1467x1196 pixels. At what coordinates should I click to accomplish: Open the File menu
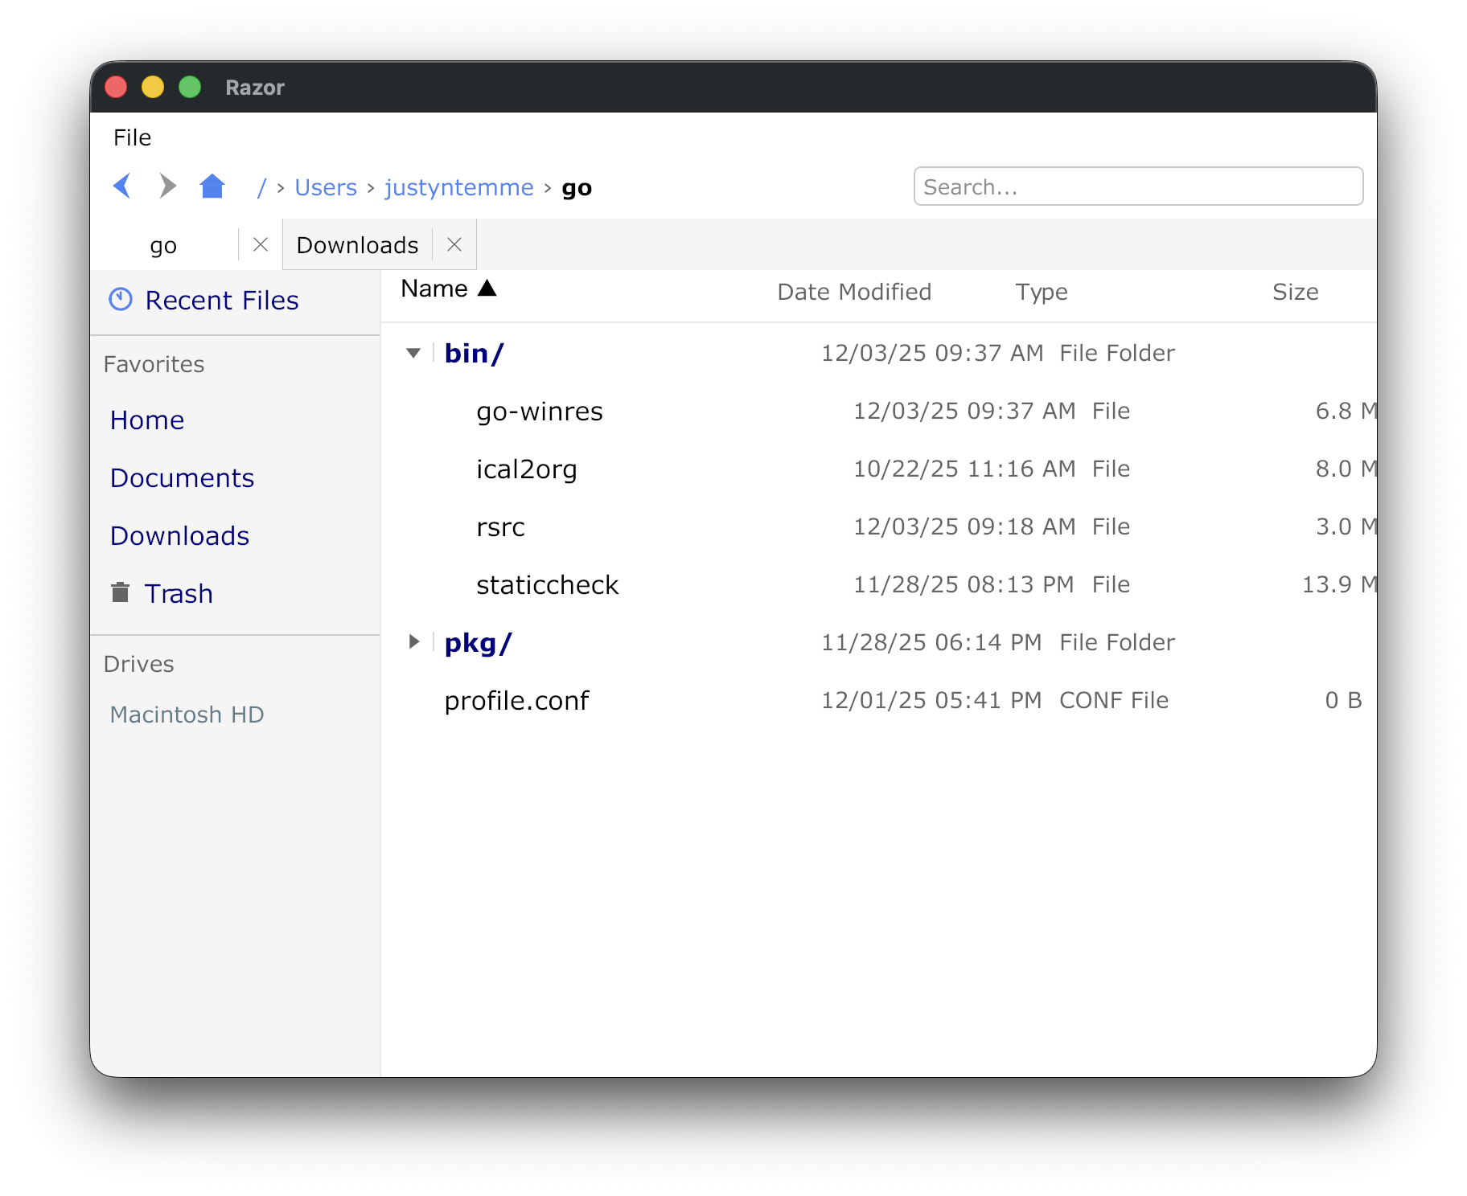point(132,137)
